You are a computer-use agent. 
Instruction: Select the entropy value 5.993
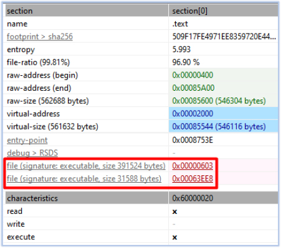click(x=181, y=50)
